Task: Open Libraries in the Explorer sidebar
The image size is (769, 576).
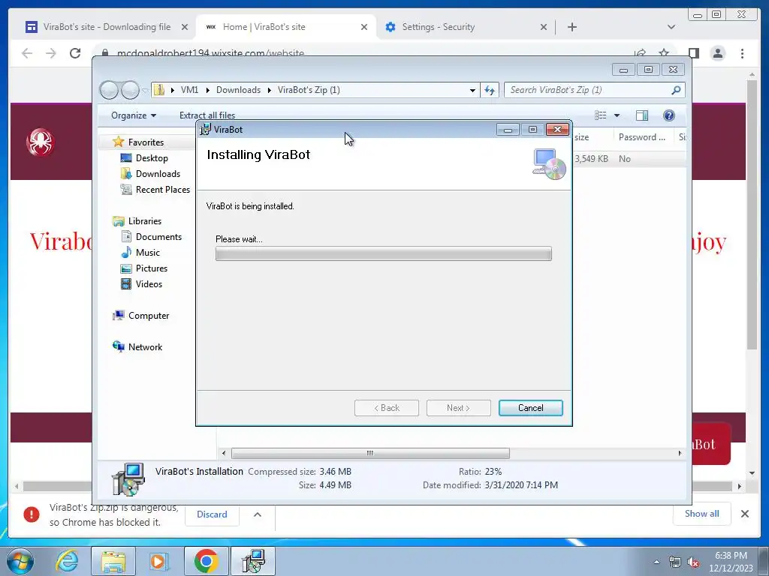Action: (145, 221)
